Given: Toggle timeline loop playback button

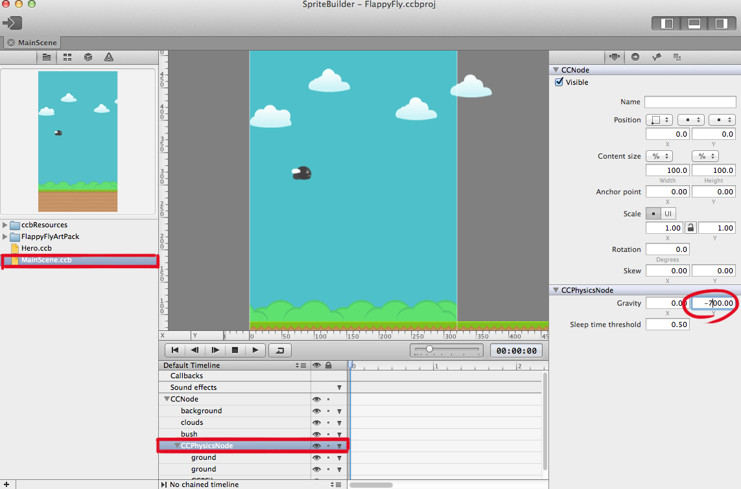Looking at the screenshot, I should point(280,350).
